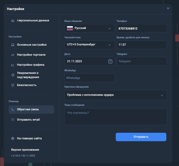Focus the Тема сообщения text area

click(x=115, y=116)
